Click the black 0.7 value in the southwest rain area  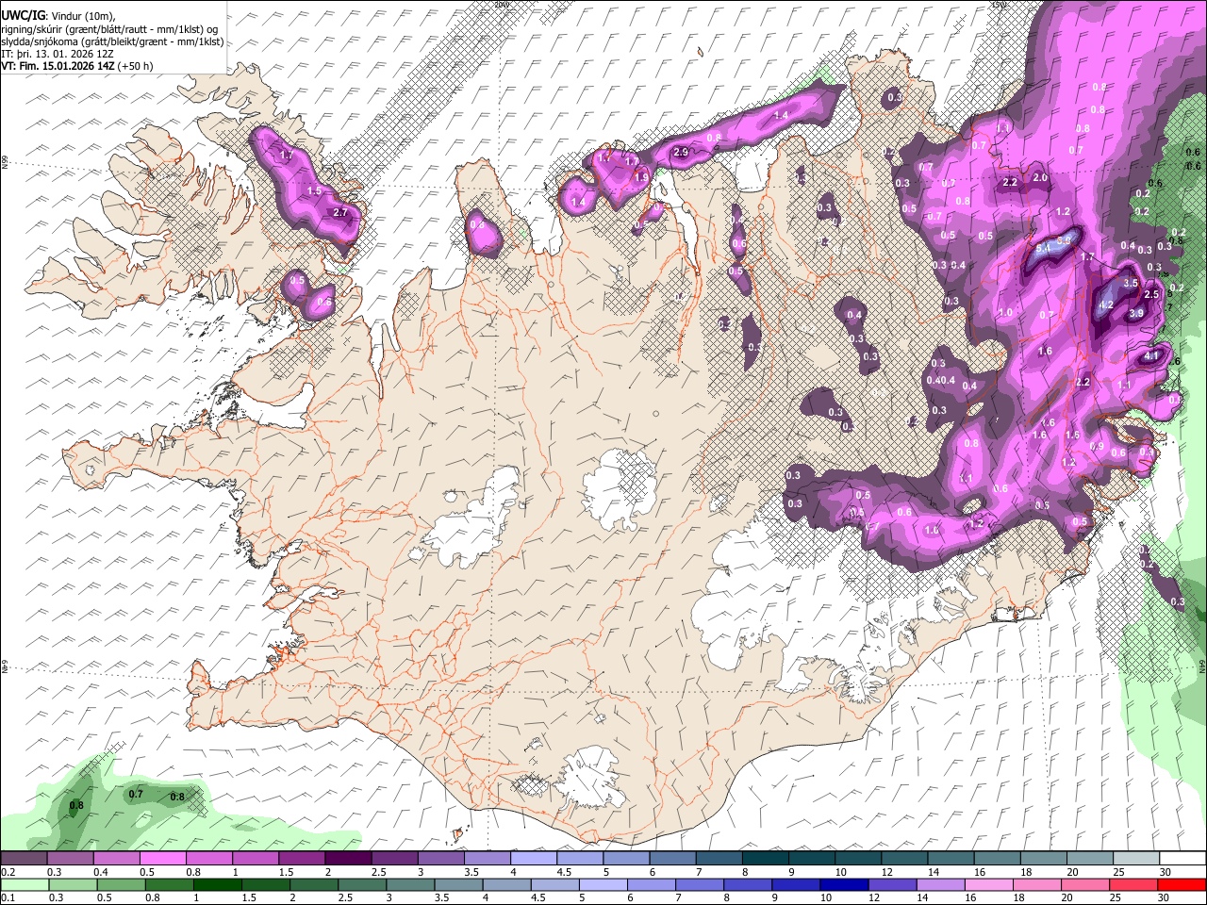coord(136,794)
